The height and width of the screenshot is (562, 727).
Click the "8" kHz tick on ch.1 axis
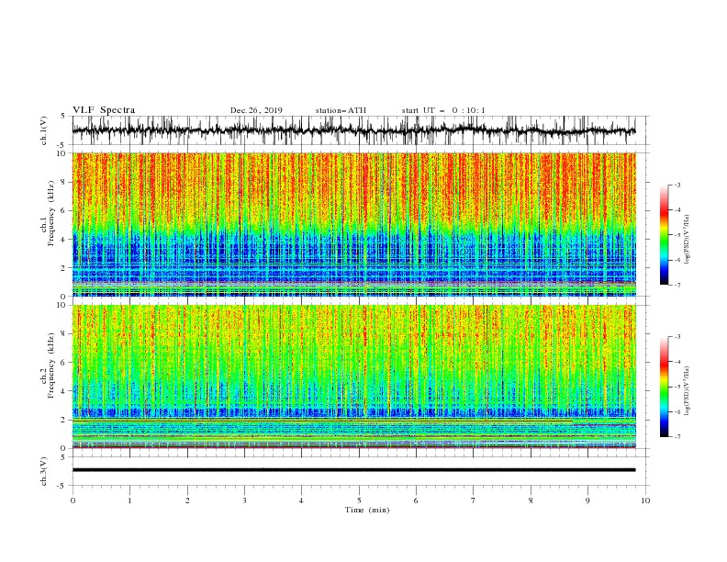tap(64, 182)
